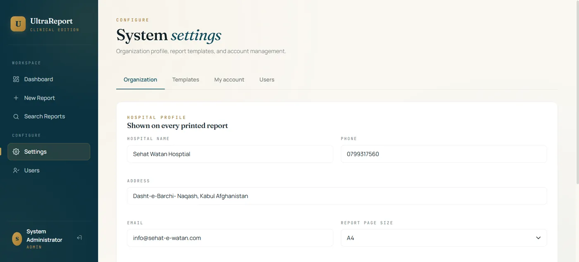This screenshot has width=579, height=262.
Task: Switch to the Organization tab
Action: click(x=140, y=80)
